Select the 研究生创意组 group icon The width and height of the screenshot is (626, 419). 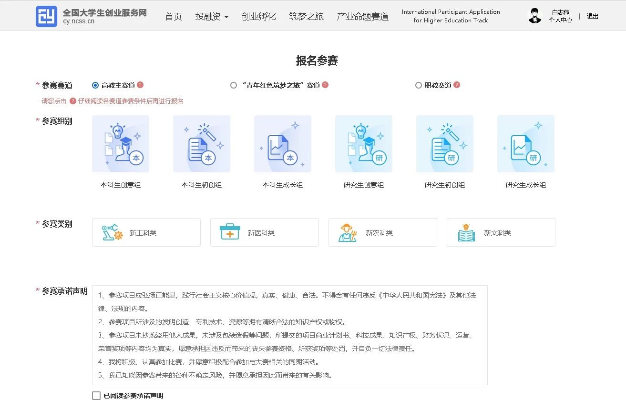(x=364, y=144)
